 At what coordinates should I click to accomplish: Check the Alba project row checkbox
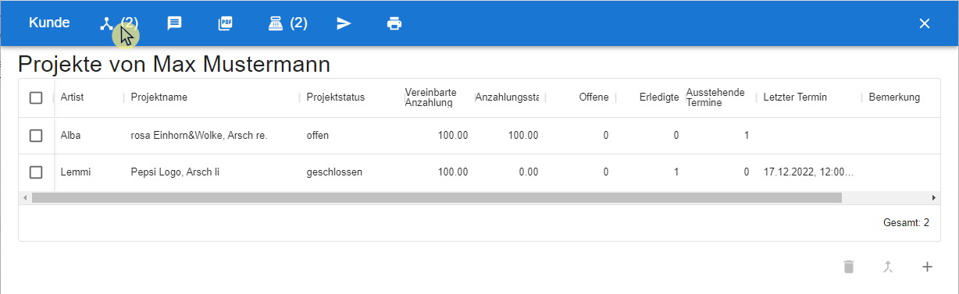[36, 135]
